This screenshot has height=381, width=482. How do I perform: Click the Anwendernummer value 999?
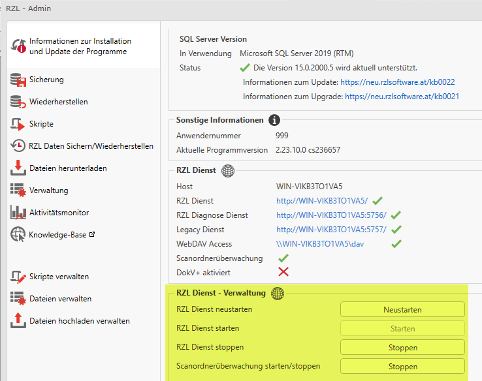click(282, 136)
